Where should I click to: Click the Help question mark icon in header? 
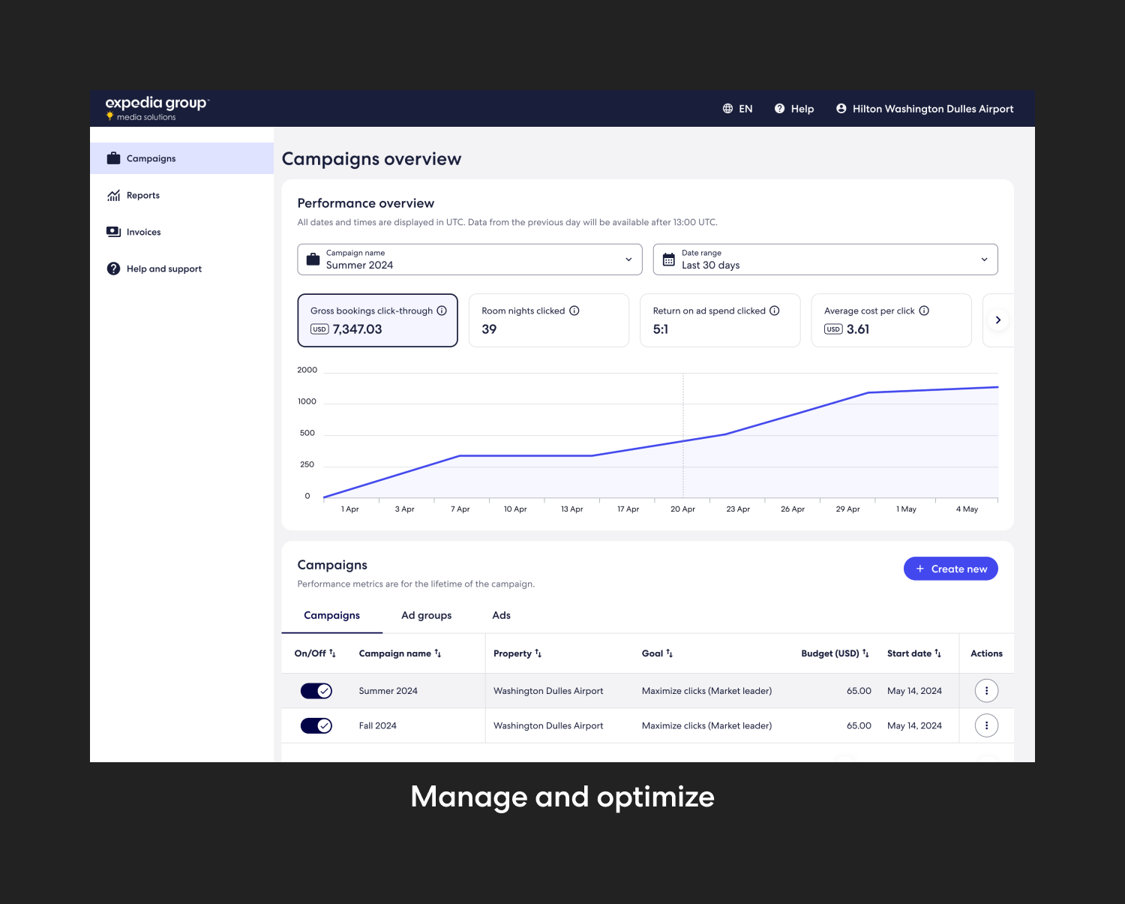coord(779,108)
